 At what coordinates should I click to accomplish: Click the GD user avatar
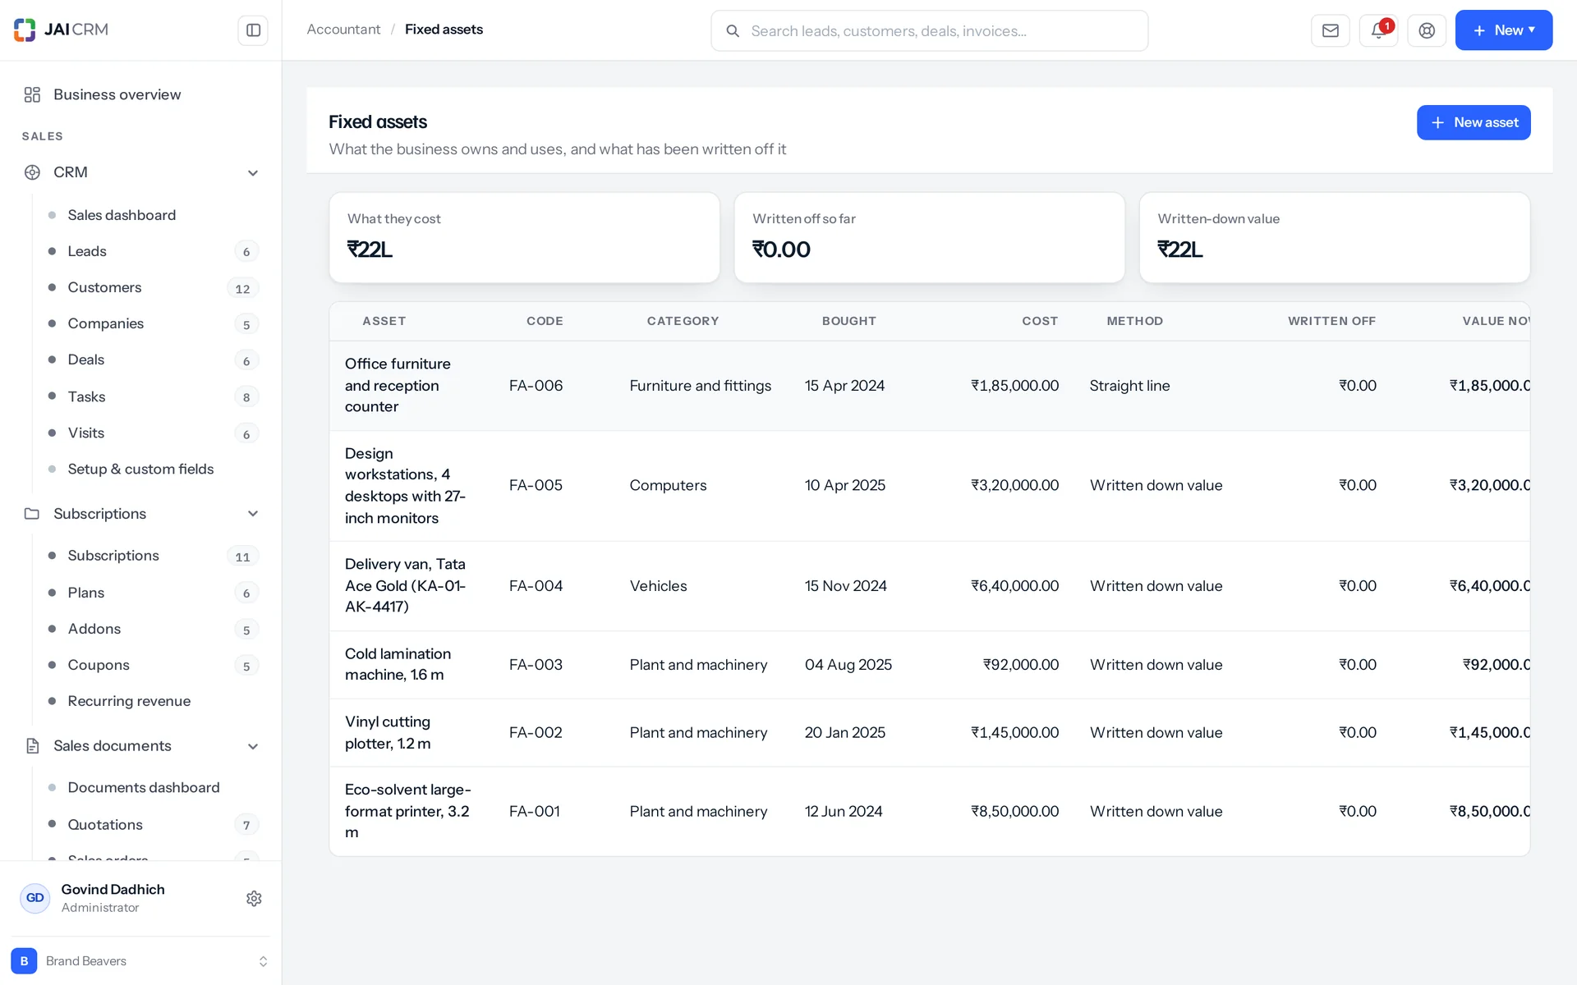tap(34, 898)
